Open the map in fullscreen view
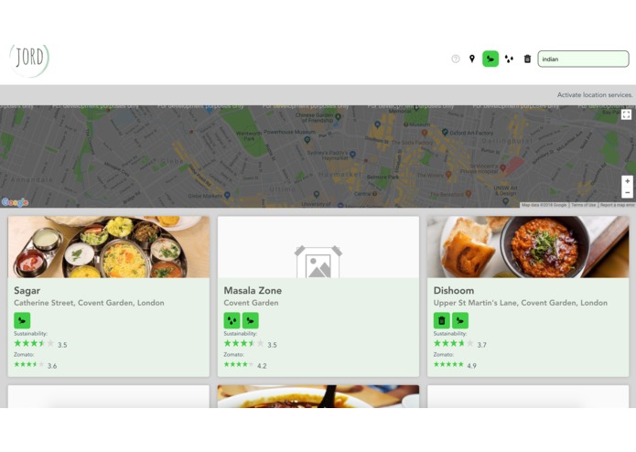 pyautogui.click(x=626, y=114)
